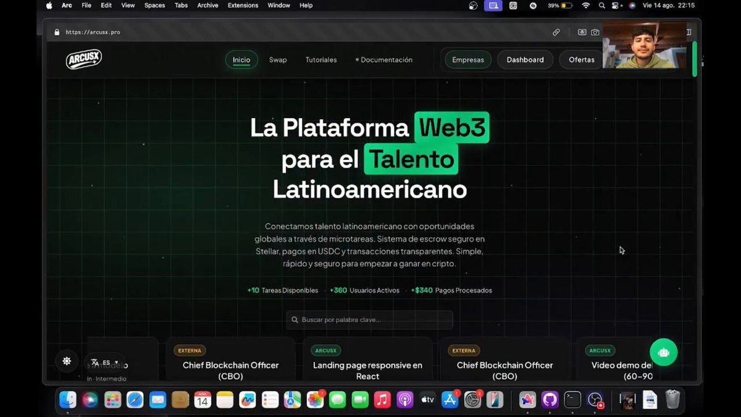Click the ARCUSX logo in the site header
This screenshot has width=741, height=417.
83,59
